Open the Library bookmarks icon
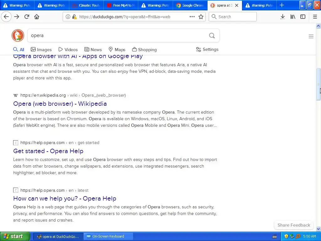Image resolution: width=321 pixels, height=241 pixels. pos(293,17)
